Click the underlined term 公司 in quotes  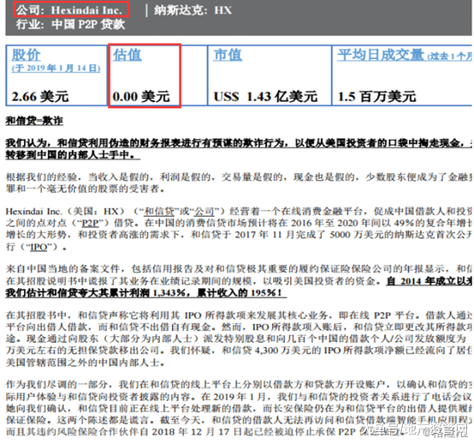coord(204,211)
